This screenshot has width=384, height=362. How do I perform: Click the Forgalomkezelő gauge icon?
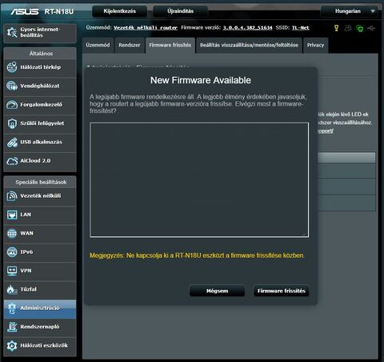[x=12, y=105]
